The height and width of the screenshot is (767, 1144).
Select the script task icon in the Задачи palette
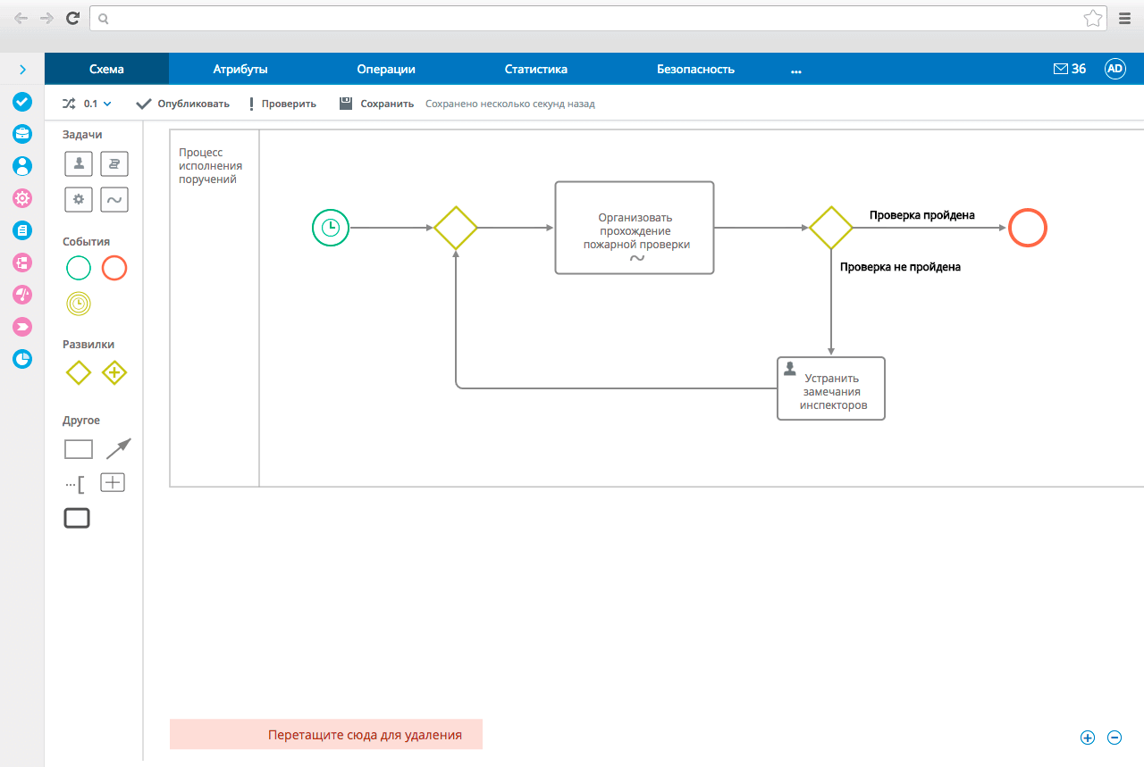(114, 163)
